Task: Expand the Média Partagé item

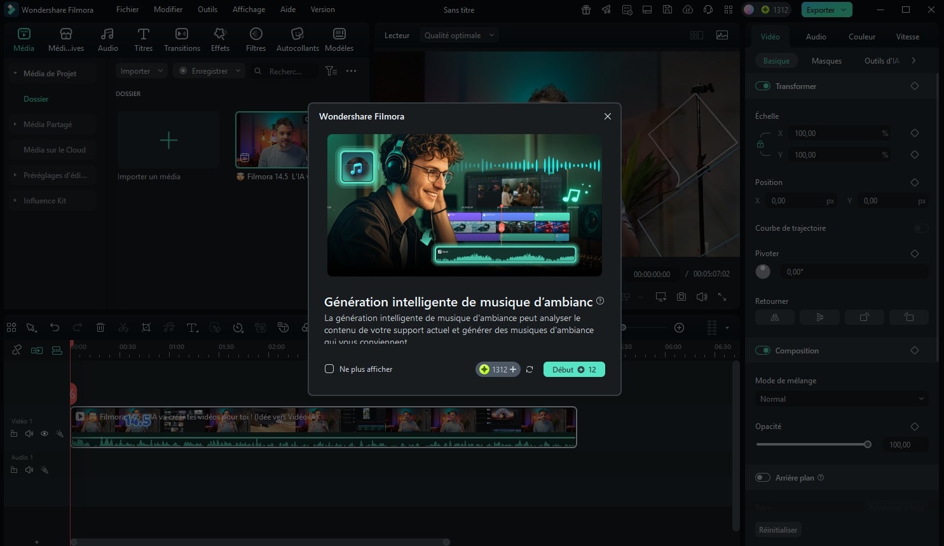Action: (15, 124)
